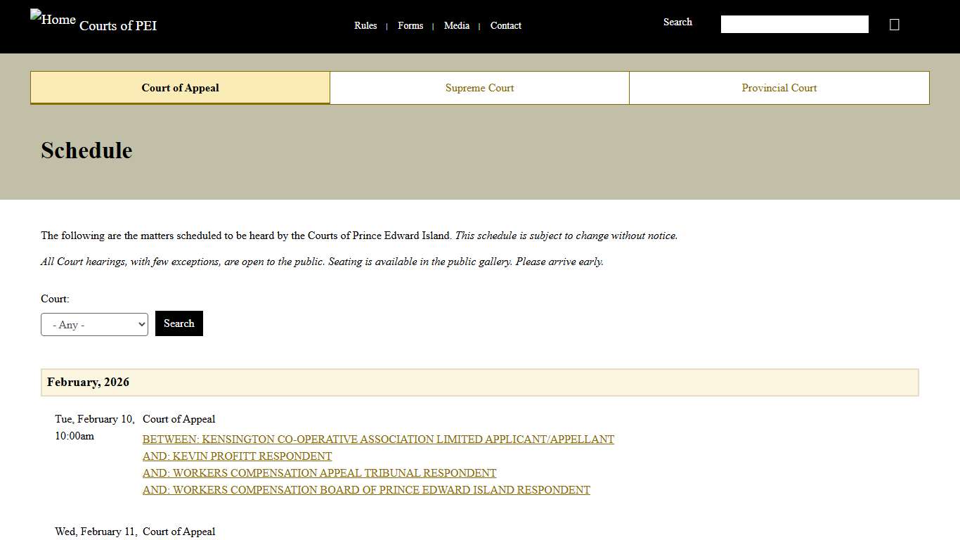Open Workers Compensation Appeal Tribunal link line
Screen dimensions: 960x540
tap(319, 473)
